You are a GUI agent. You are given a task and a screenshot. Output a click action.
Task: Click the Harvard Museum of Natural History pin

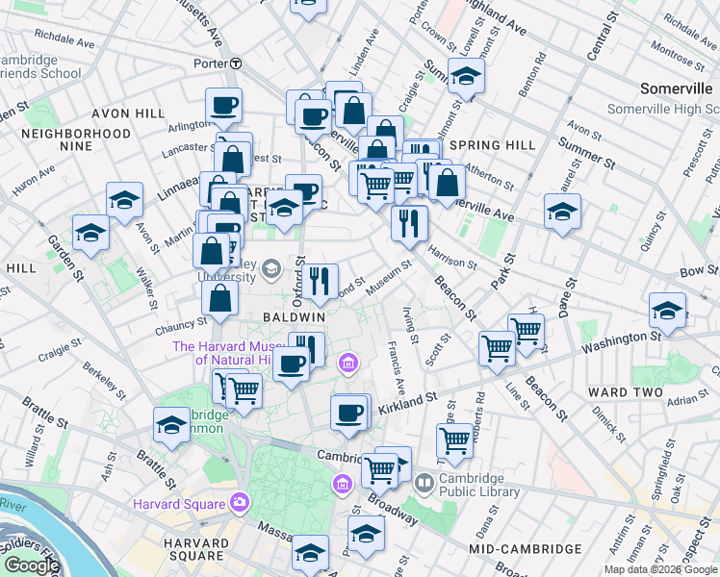348,363
